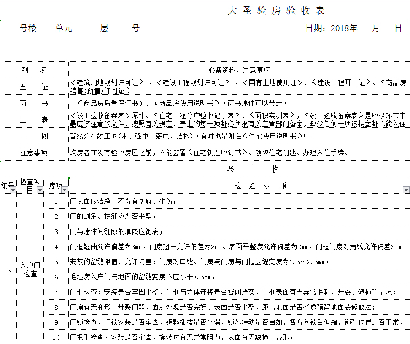Click the cell with 《商品房质量保证书》

239,103
